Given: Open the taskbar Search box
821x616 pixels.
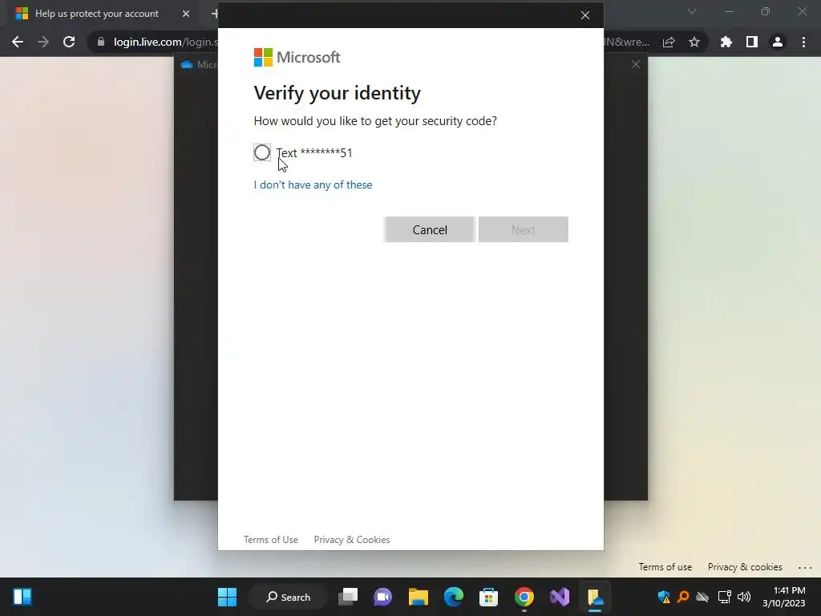Looking at the screenshot, I should (288, 597).
